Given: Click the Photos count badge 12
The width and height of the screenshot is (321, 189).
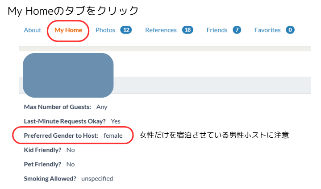Looking at the screenshot, I should tap(126, 30).
